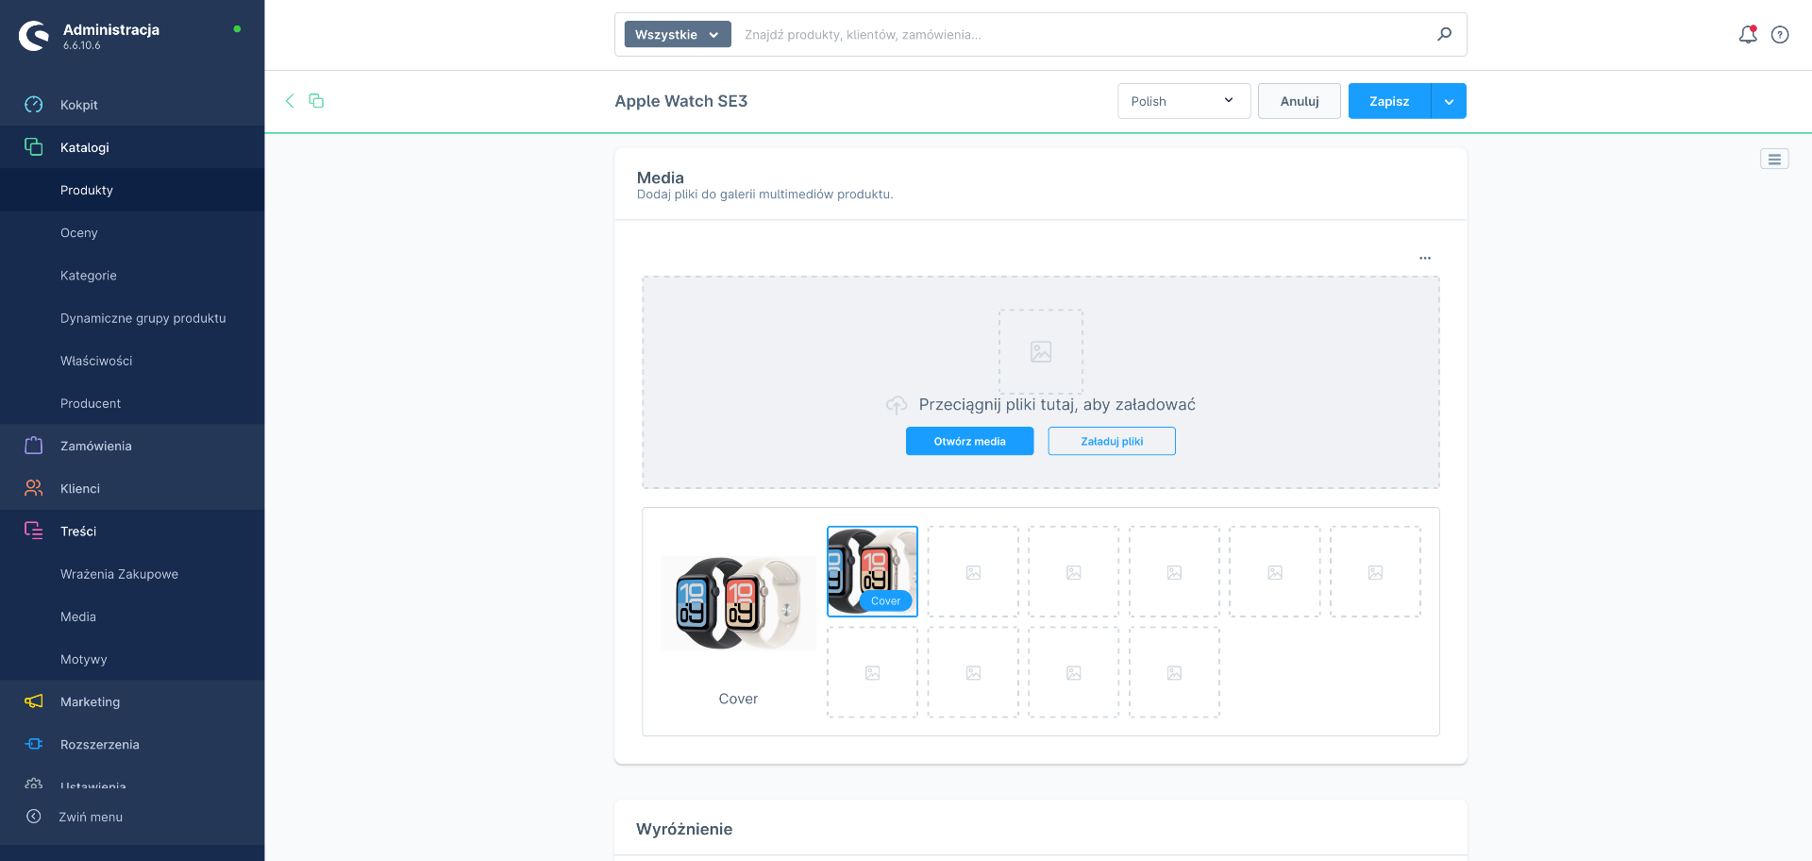Click the duplicate product icon

click(316, 101)
